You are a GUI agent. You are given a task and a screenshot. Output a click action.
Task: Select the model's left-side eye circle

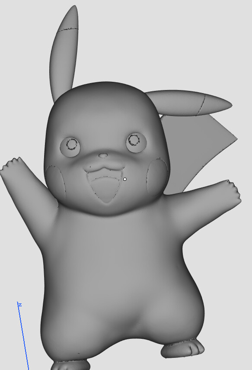[x=70, y=147]
